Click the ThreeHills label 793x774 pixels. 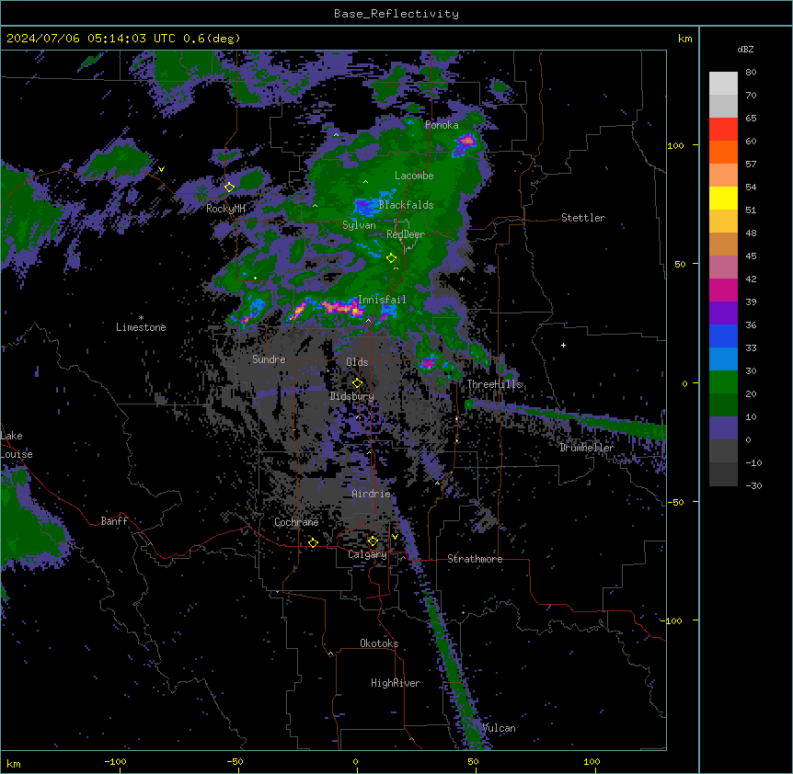(x=494, y=384)
